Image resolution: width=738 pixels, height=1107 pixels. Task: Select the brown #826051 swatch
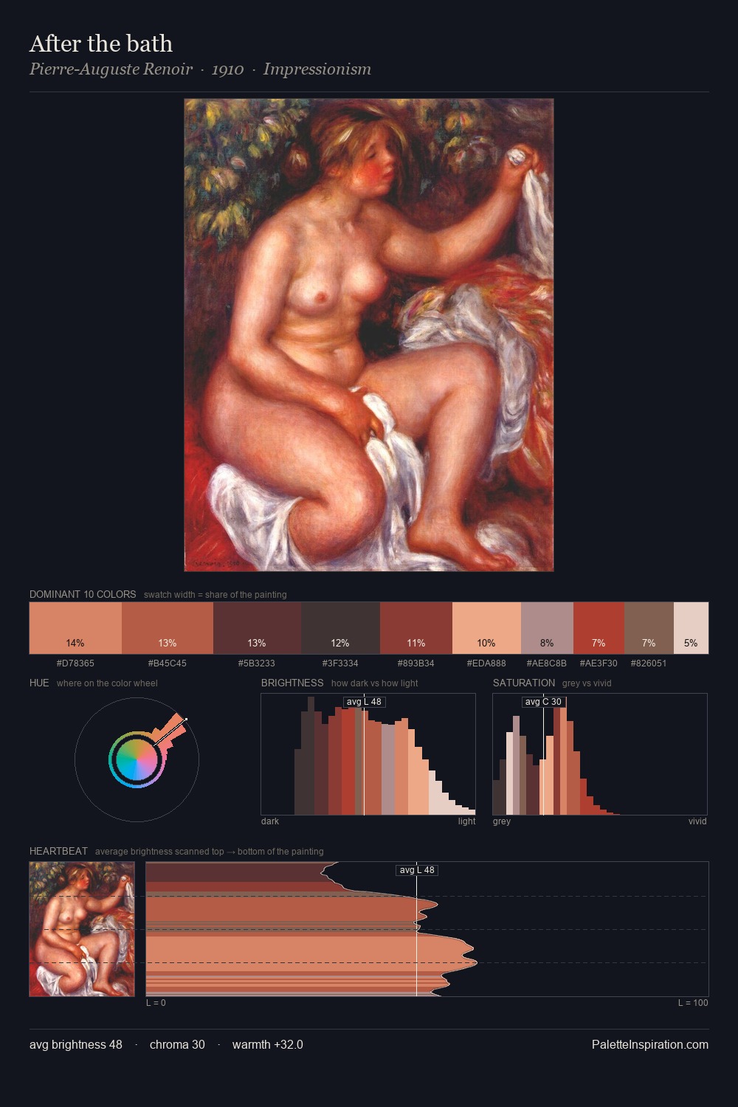tap(649, 628)
